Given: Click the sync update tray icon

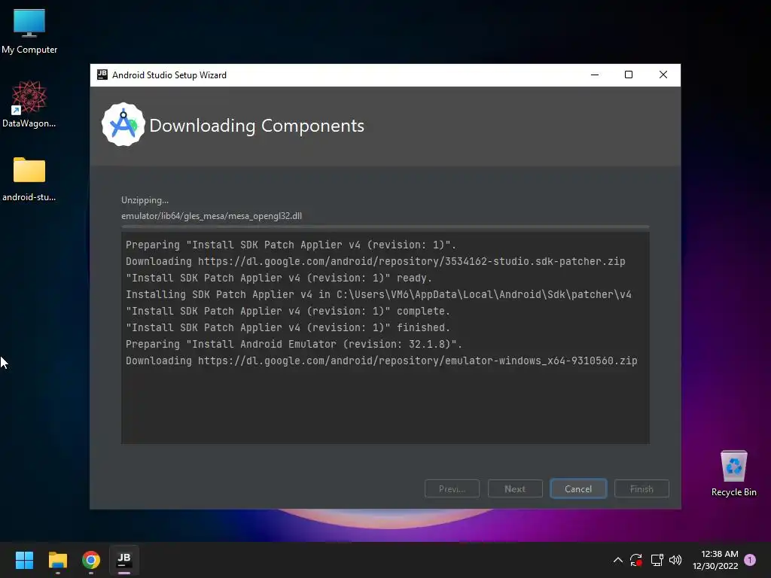Looking at the screenshot, I should coord(636,560).
